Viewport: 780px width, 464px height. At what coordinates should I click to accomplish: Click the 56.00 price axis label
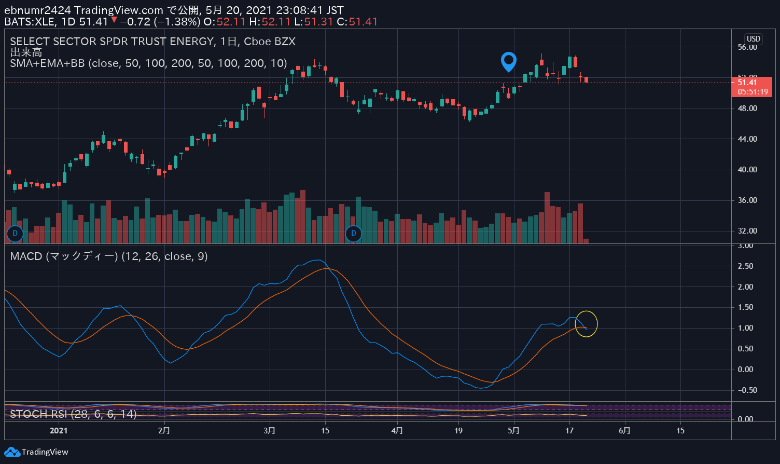747,47
